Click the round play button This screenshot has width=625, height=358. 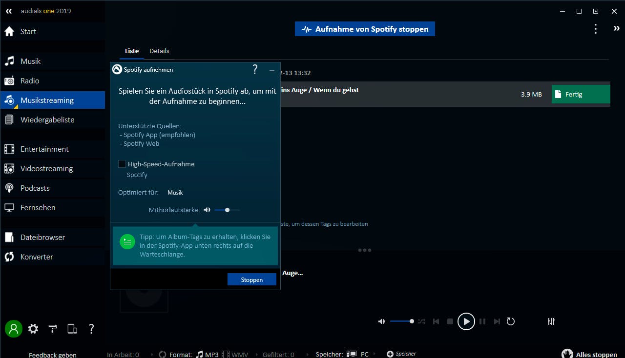pos(466,321)
